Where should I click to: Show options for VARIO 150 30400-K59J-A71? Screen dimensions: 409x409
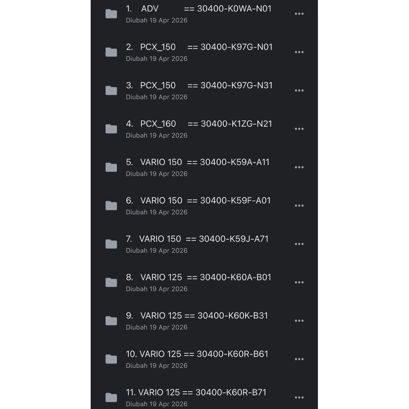tap(299, 244)
